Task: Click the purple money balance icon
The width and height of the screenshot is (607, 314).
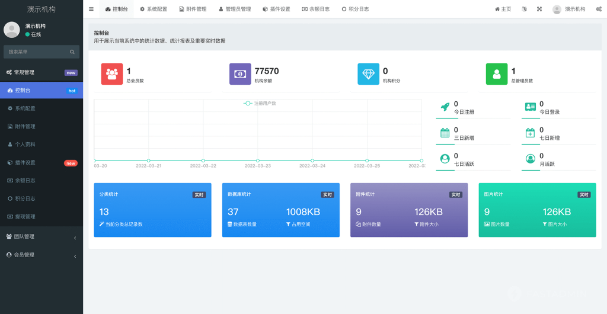Action: 240,74
